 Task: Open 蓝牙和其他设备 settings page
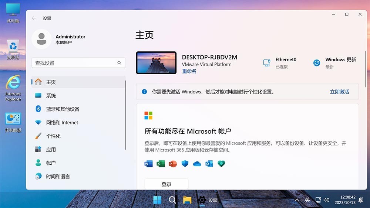click(63, 109)
